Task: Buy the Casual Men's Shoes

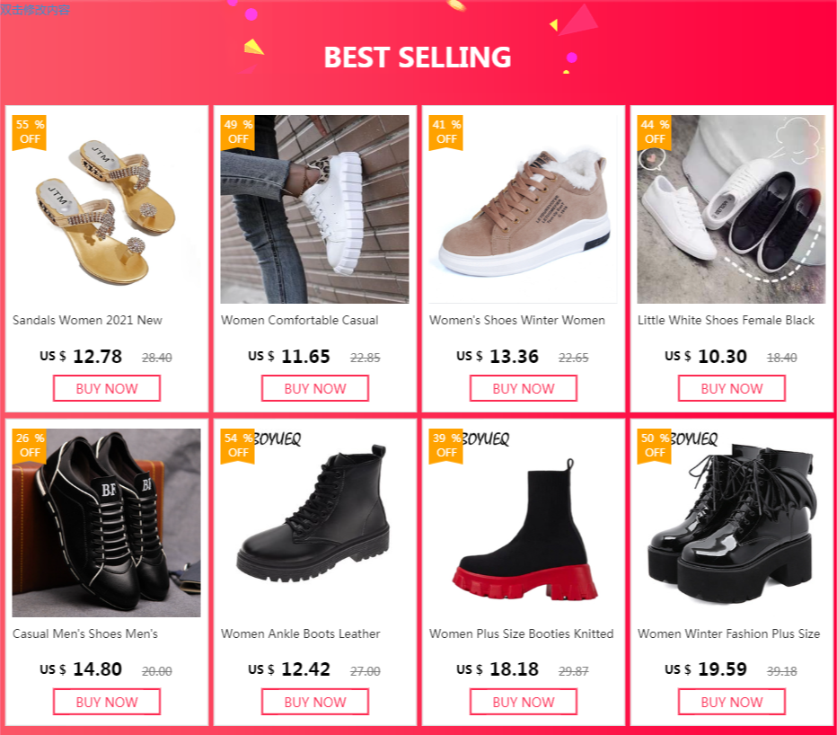Action: click(107, 702)
